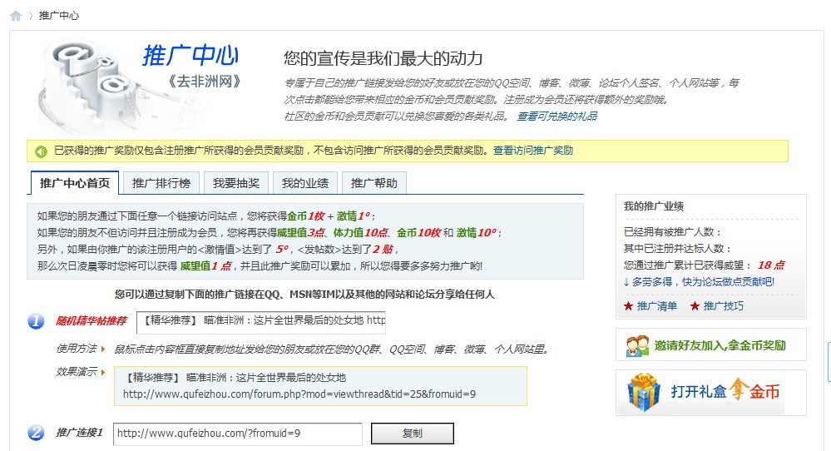Click the arrow beside 使用方法
The width and height of the screenshot is (831, 451).
point(103,349)
